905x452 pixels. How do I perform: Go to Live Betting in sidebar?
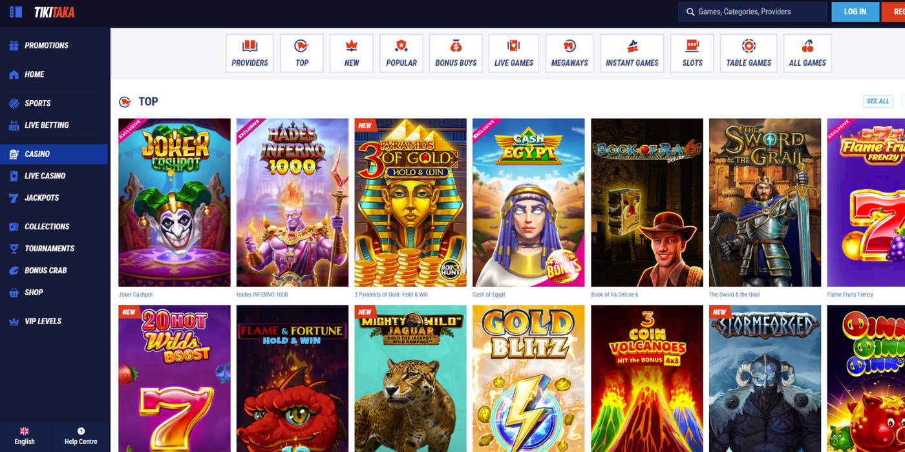(x=47, y=125)
